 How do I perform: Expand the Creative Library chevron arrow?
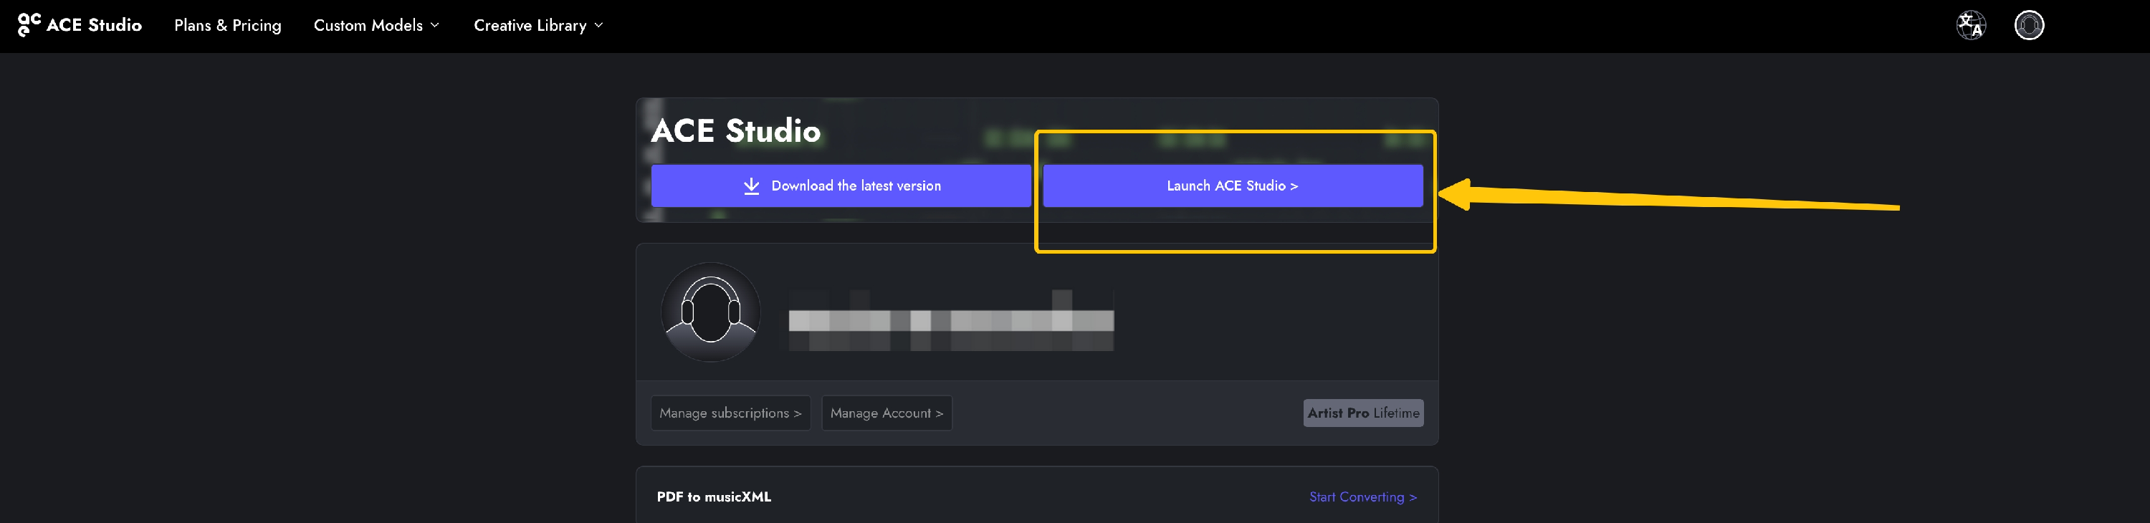tap(598, 25)
